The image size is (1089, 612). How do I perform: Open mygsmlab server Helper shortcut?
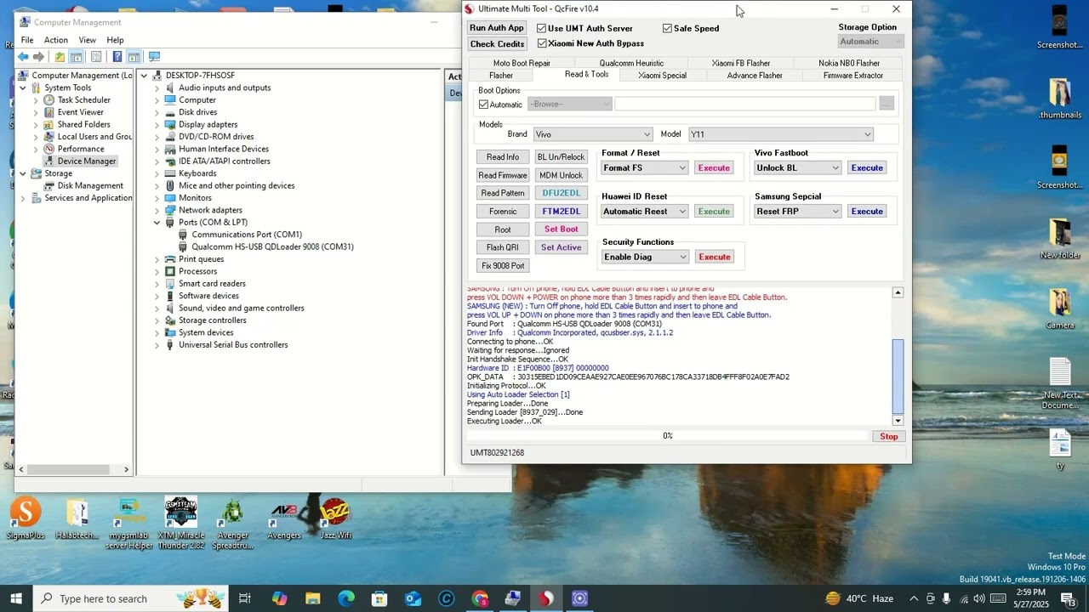(x=129, y=523)
